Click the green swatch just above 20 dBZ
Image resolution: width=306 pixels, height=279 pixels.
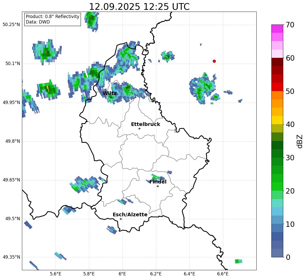(x=277, y=186)
